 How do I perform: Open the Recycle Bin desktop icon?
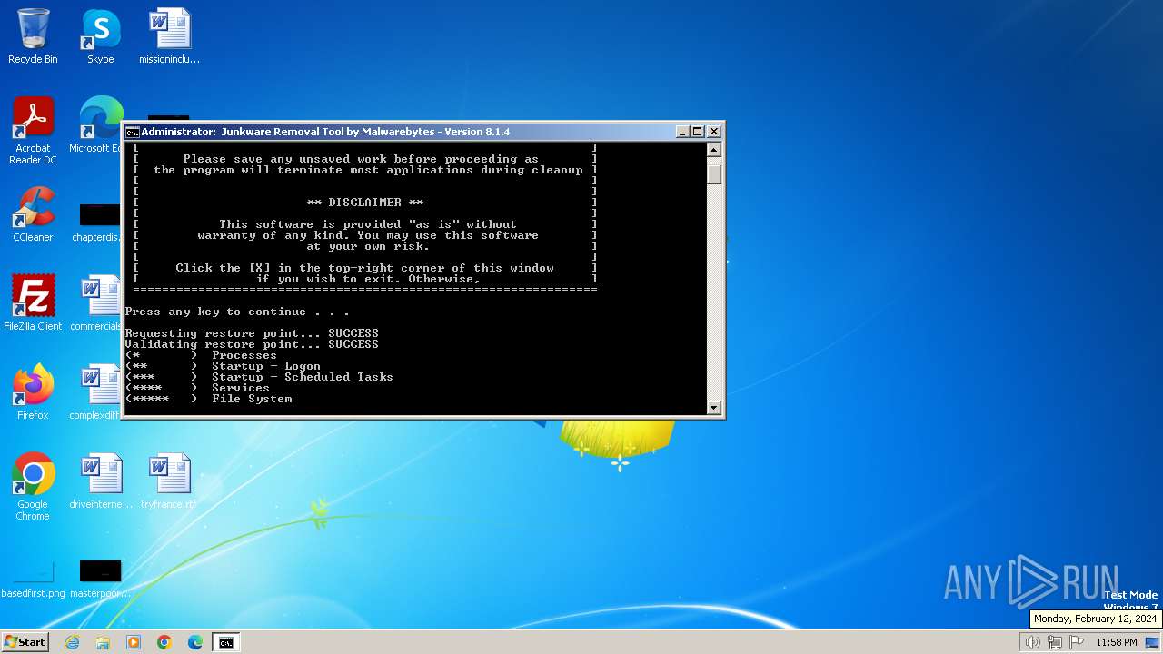(x=33, y=36)
